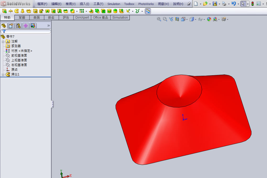Click the Swept Boss/Base toolbar icon

click(x=17, y=11)
